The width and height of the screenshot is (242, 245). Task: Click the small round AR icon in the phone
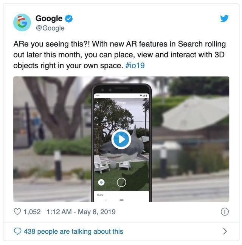[x=101, y=182]
